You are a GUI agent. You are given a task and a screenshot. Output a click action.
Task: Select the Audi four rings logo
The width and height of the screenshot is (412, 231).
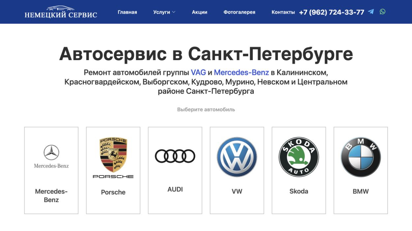pyautogui.click(x=175, y=156)
